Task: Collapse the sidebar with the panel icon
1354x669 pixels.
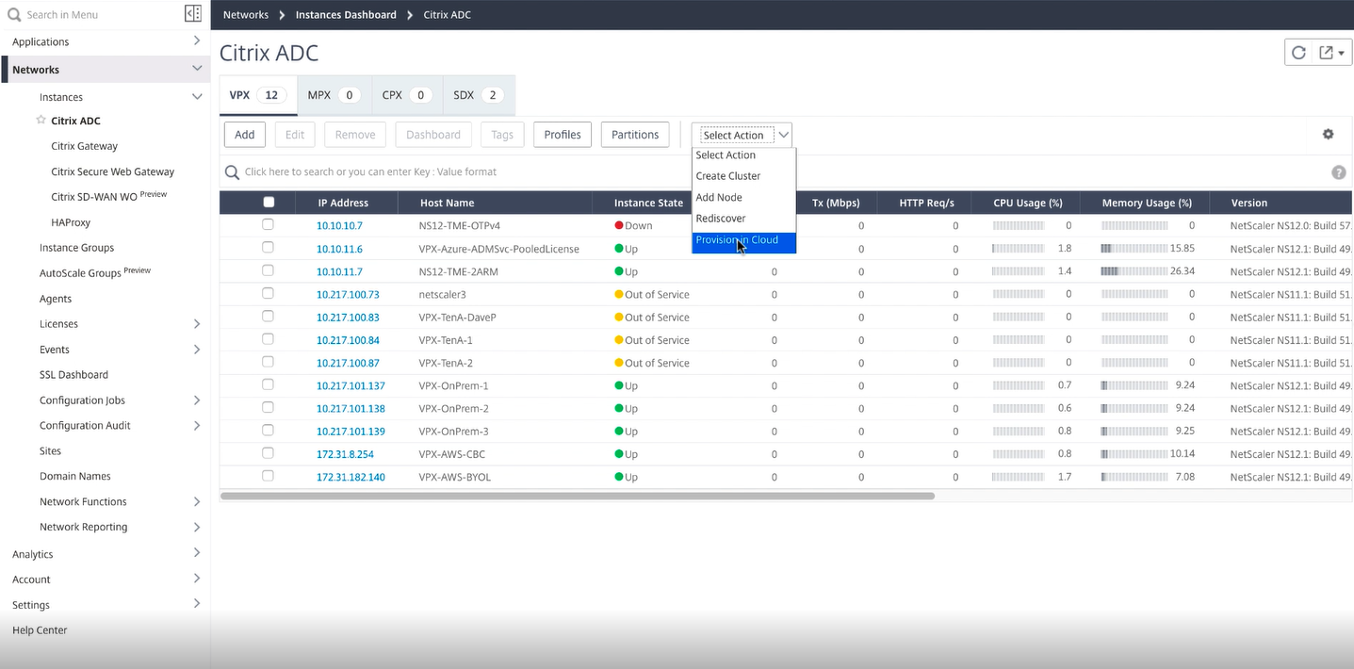Action: 193,14
